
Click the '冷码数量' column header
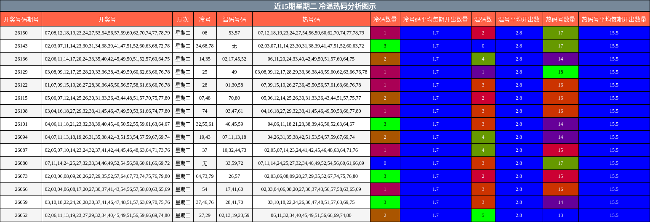tap(385, 19)
